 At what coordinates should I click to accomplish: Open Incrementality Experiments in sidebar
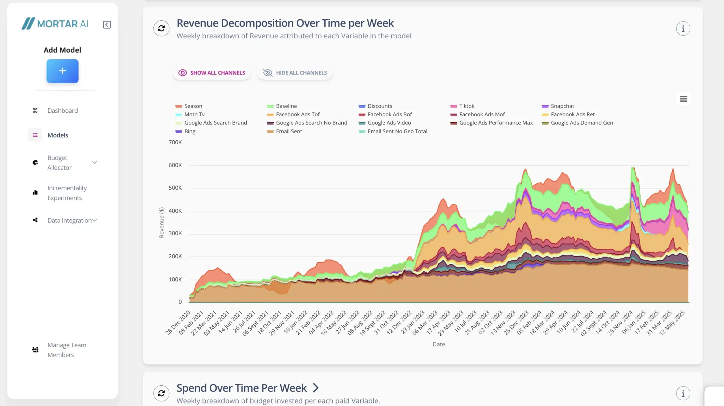coord(67,193)
